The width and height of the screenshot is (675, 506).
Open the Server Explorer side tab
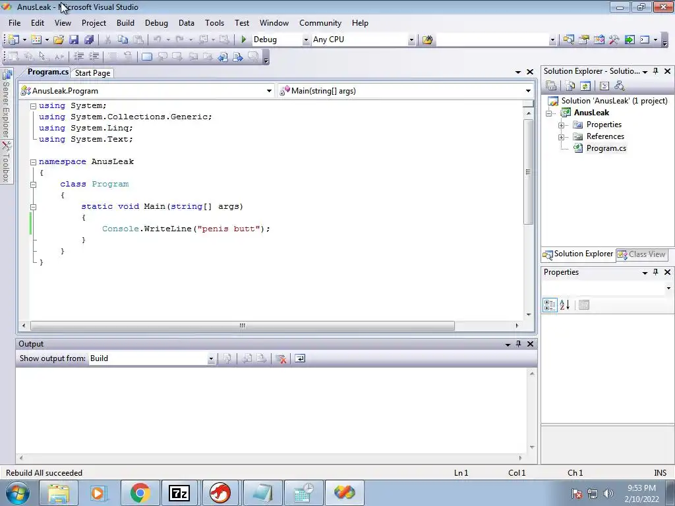[x=6, y=103]
